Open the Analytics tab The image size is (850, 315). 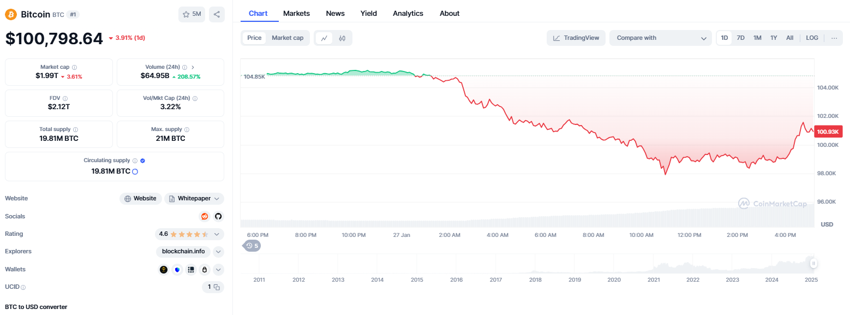click(x=408, y=14)
